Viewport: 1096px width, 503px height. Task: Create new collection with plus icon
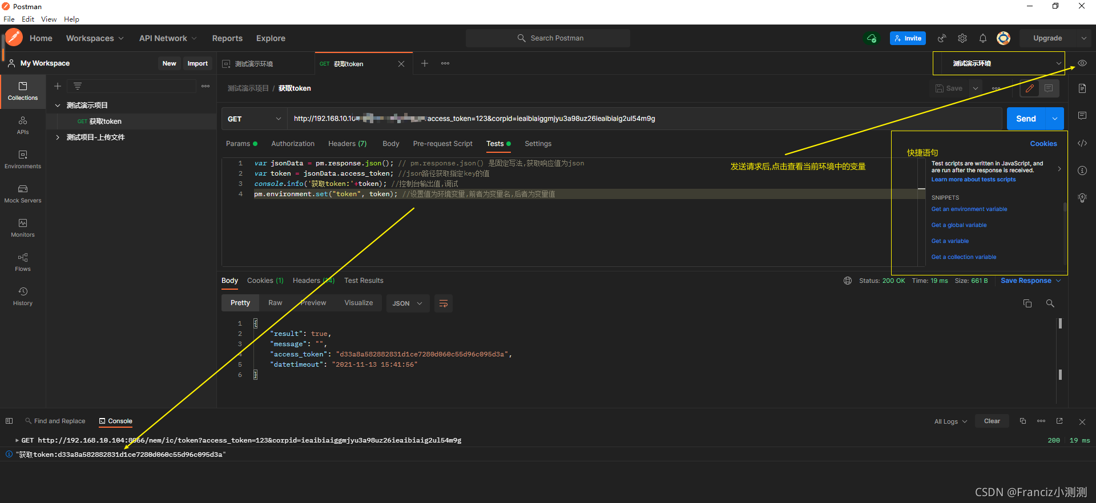tap(58, 86)
